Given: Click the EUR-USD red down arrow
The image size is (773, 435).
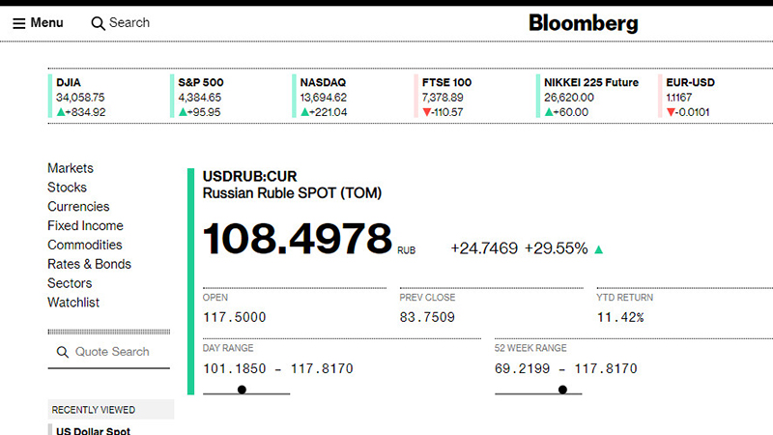Looking at the screenshot, I should [671, 112].
